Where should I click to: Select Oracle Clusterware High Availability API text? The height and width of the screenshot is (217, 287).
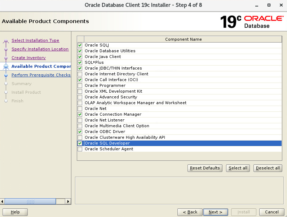pos(125,137)
